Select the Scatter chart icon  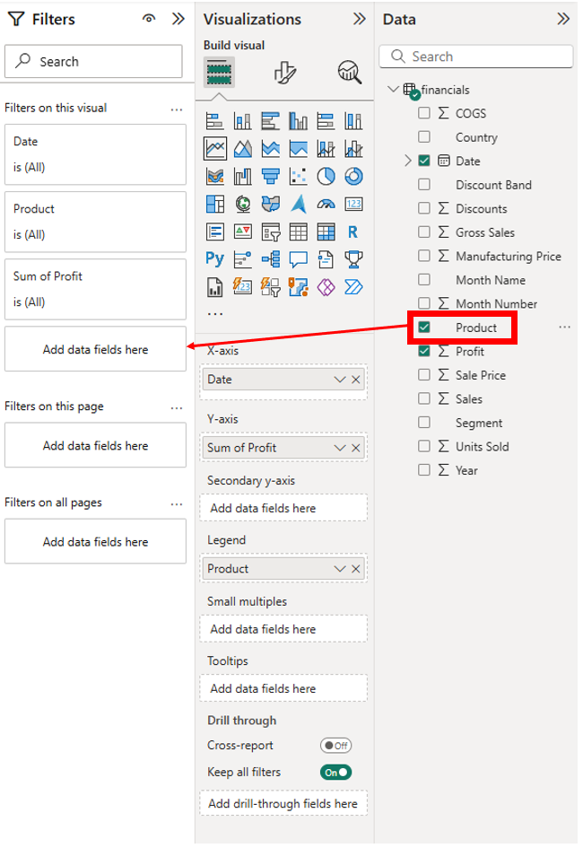pyautogui.click(x=299, y=176)
